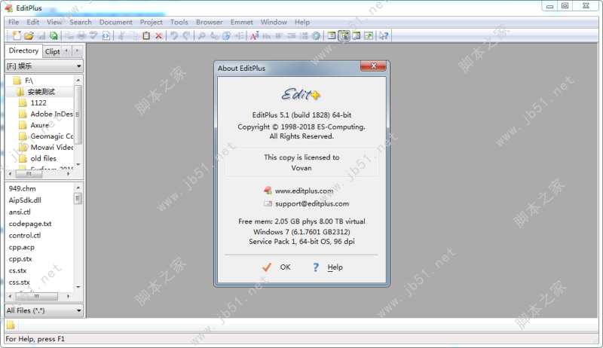The width and height of the screenshot is (603, 348).
Task: Open the File menu
Action: coord(14,23)
